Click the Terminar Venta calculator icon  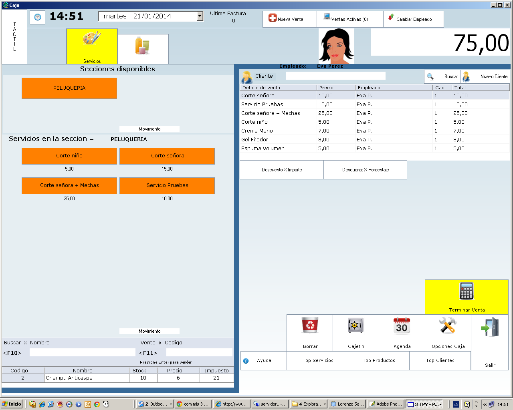coord(467,291)
